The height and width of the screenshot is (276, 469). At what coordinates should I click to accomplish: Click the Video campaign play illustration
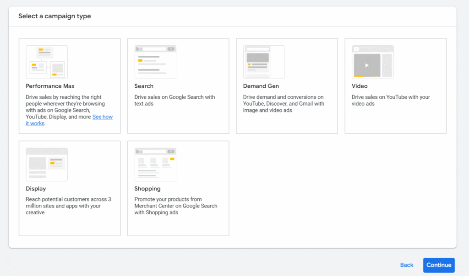click(372, 62)
